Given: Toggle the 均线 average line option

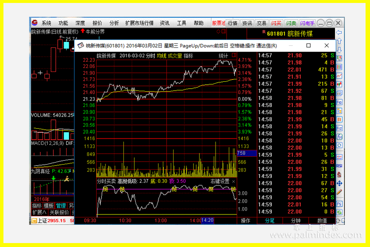Looking at the screenshot, I should [162, 56].
